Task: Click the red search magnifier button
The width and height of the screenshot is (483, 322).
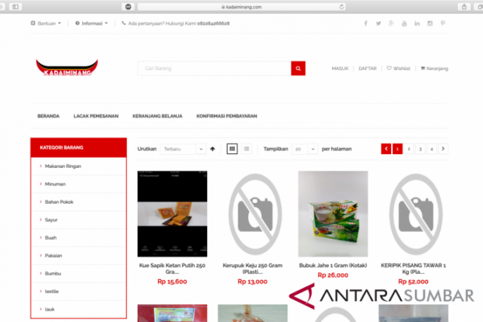Action: [x=298, y=68]
